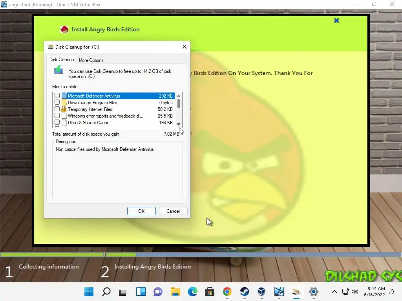
Task: Select the Temporary Internet Files row
Action: 114,109
